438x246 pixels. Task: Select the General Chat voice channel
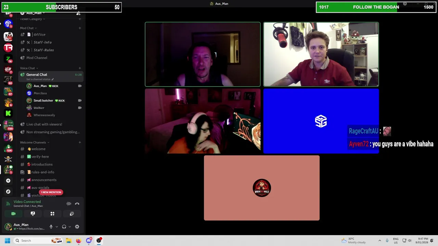[51, 76]
